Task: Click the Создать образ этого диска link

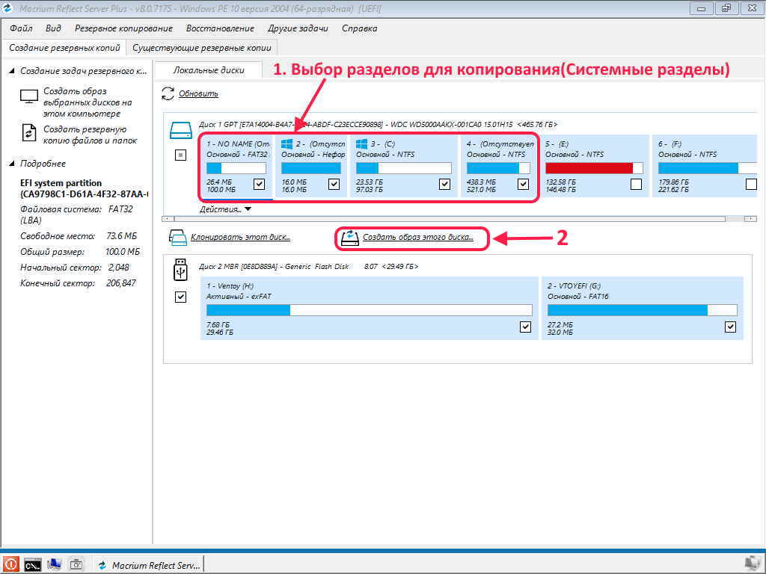Action: tap(417, 238)
